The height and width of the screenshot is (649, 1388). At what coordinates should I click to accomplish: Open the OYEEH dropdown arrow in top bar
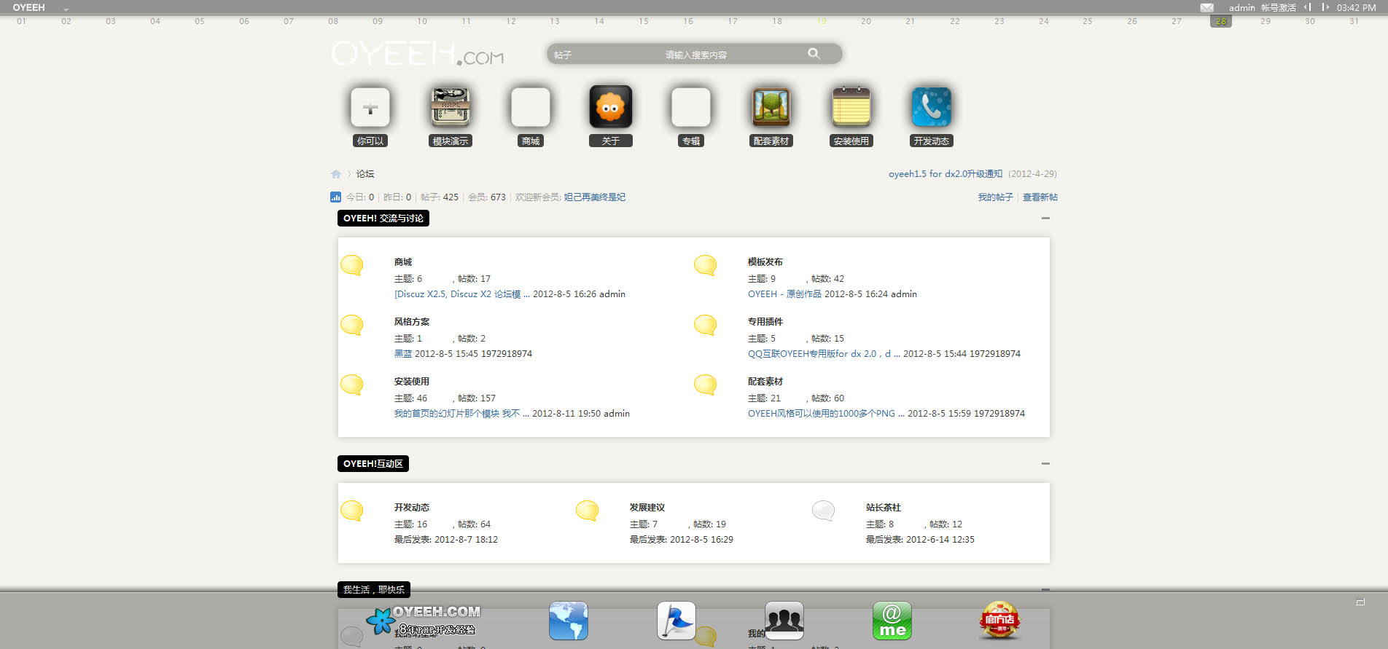click(66, 9)
